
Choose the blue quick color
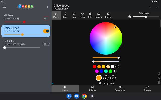pos(101,71)
